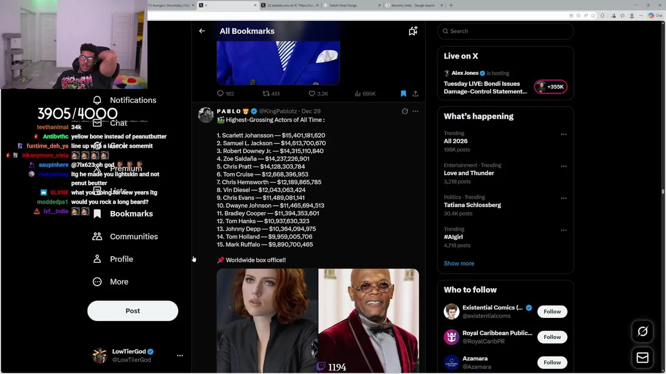Click the browser profile icon

tap(632, 16)
